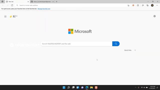The width and height of the screenshot is (160, 90).
Task: Open Widgets from taskbar
Action: click(x=78, y=87)
